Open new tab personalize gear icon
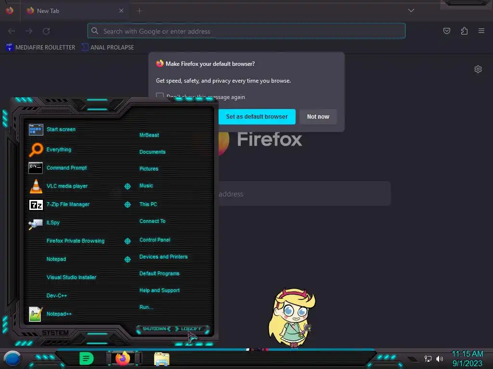Image resolution: width=493 pixels, height=369 pixels. [x=478, y=69]
